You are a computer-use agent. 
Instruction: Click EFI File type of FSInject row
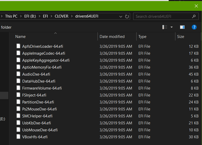tap(144, 95)
